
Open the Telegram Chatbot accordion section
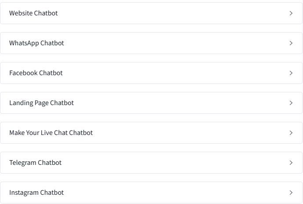pos(151,163)
